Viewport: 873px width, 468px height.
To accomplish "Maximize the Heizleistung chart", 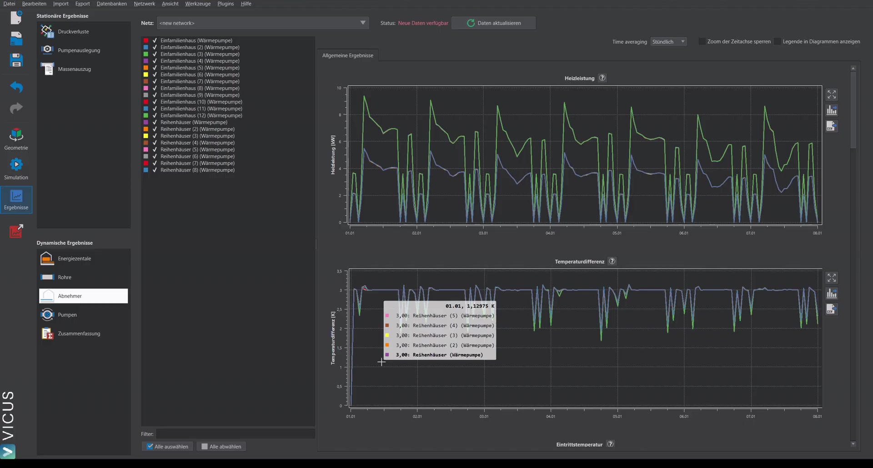I will point(832,95).
